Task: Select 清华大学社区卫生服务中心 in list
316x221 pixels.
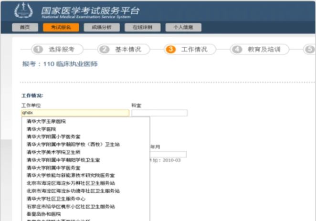Action: pyautogui.click(x=56, y=199)
